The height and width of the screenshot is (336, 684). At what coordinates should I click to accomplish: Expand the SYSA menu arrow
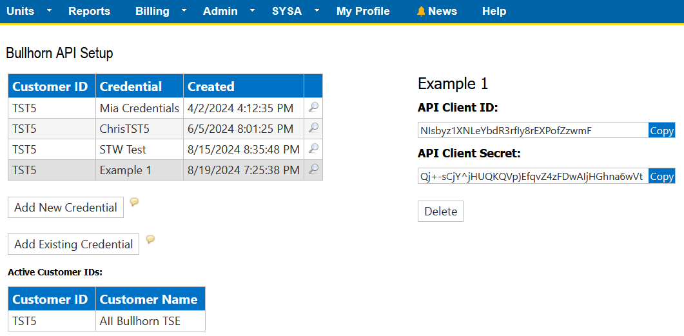pos(317,10)
